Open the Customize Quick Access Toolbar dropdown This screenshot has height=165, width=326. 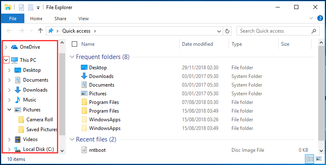[38, 8]
